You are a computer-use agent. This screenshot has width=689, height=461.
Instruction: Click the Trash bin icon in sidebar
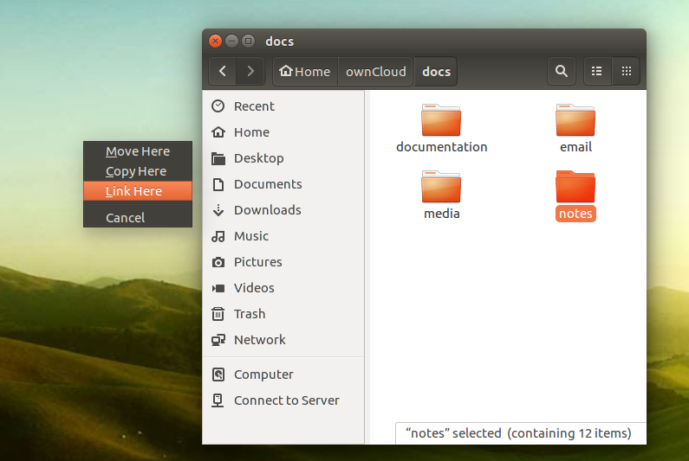pos(218,314)
